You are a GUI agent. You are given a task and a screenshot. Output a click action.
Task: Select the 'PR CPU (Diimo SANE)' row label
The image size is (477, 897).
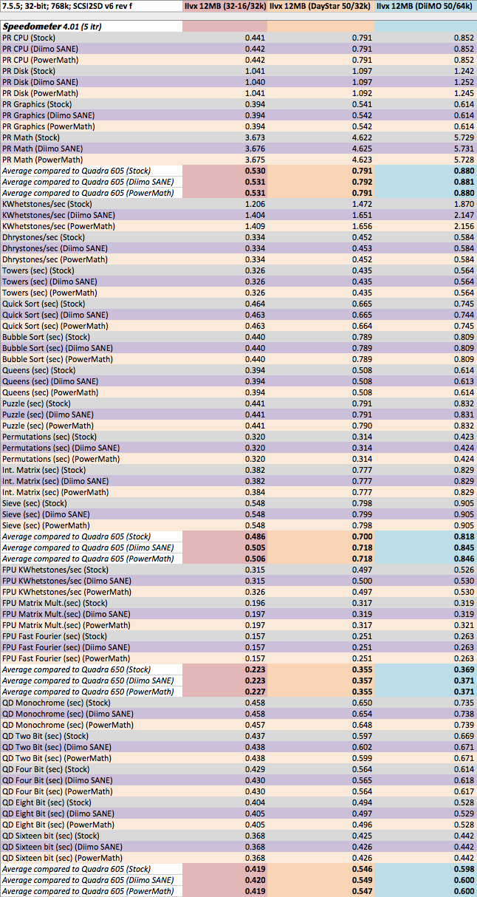[x=40, y=49]
